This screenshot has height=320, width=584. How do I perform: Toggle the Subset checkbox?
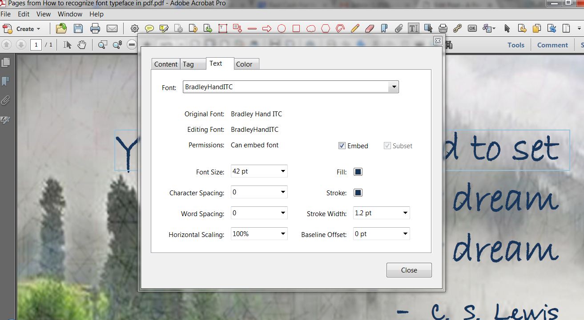(x=387, y=146)
